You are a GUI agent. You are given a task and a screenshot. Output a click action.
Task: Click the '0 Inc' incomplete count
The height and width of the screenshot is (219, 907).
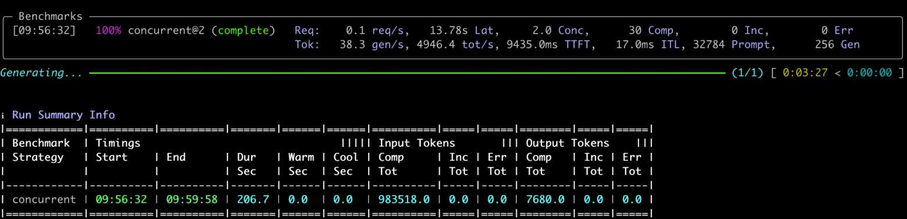click(749, 30)
